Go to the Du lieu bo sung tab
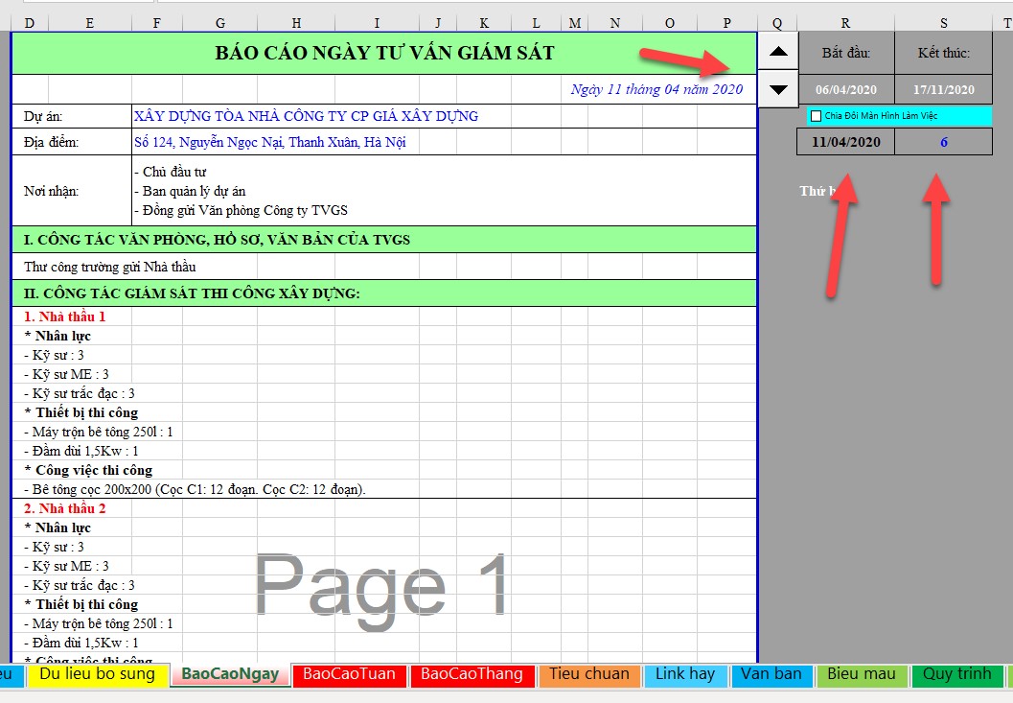 (97, 674)
